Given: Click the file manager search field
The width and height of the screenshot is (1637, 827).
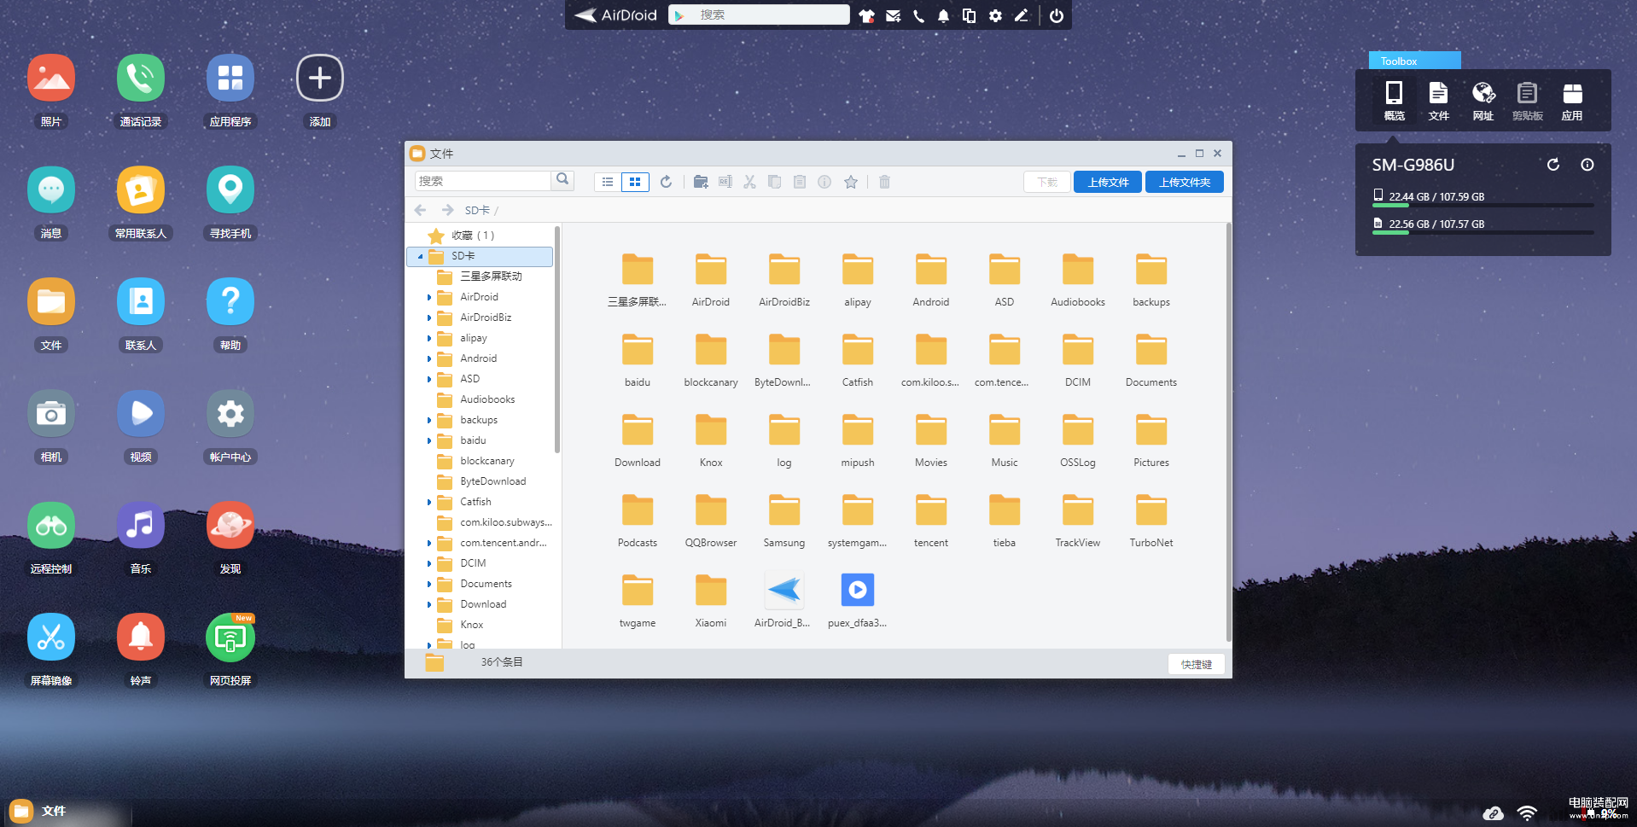Looking at the screenshot, I should pyautogui.click(x=483, y=181).
